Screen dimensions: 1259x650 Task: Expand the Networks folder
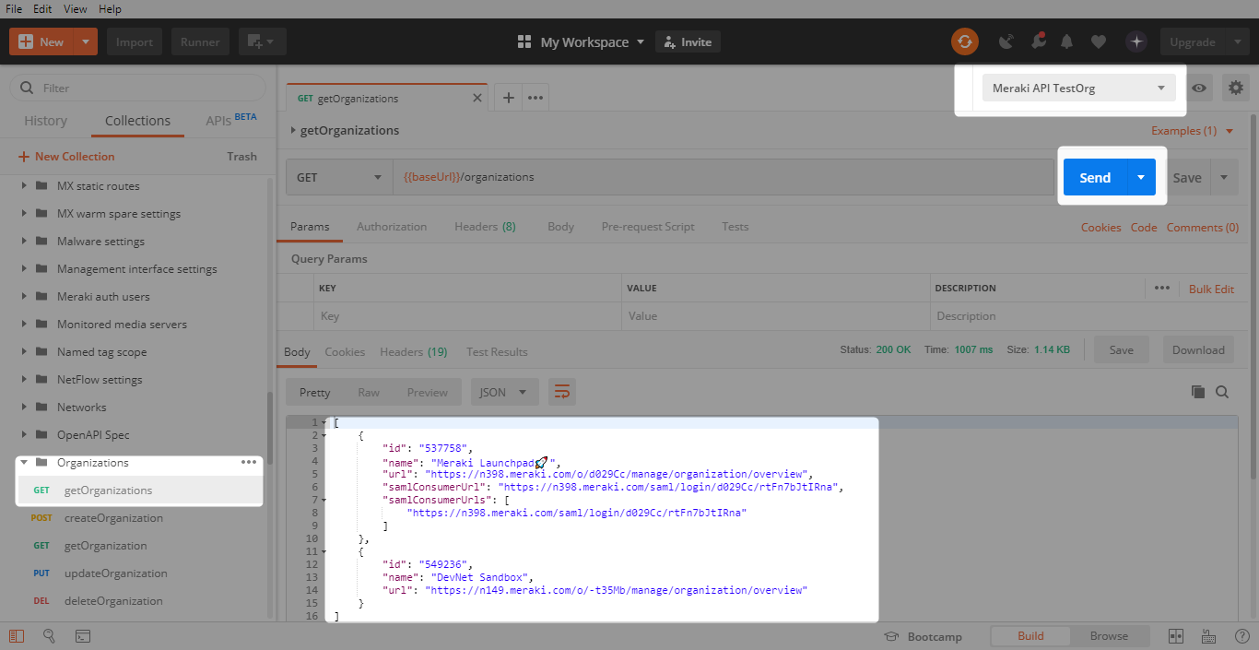click(24, 407)
